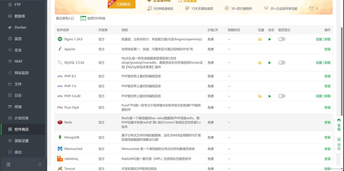Screen dimensions: 344x171
Task: Click 安装 for MongoDB
Action: point(328,137)
